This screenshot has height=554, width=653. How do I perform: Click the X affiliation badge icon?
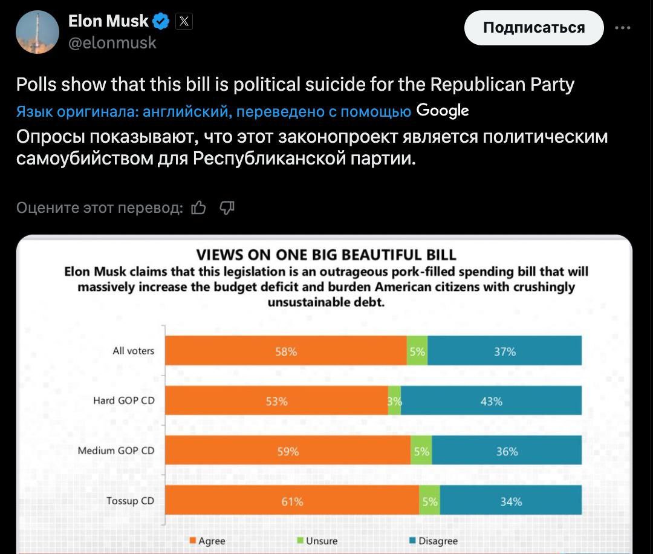tap(184, 22)
